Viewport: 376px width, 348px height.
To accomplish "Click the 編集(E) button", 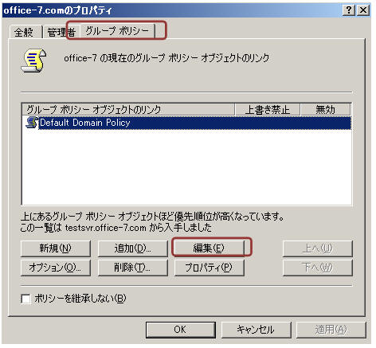I will 209,248.
